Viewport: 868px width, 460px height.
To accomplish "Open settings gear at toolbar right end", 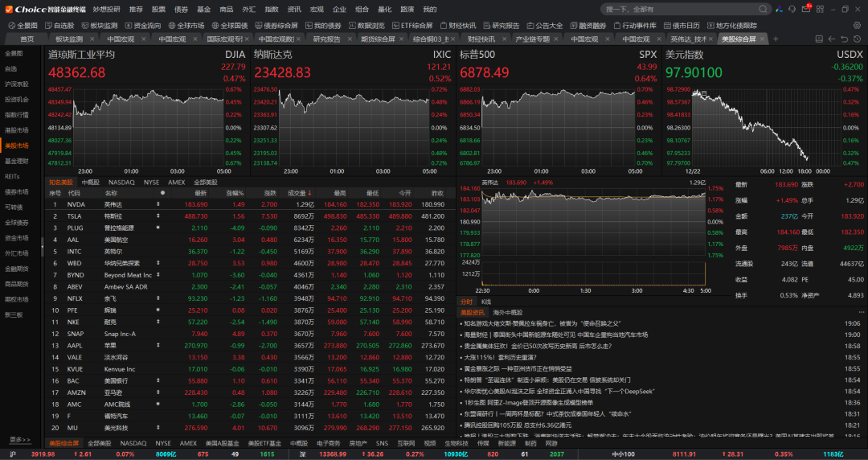I will point(858,25).
